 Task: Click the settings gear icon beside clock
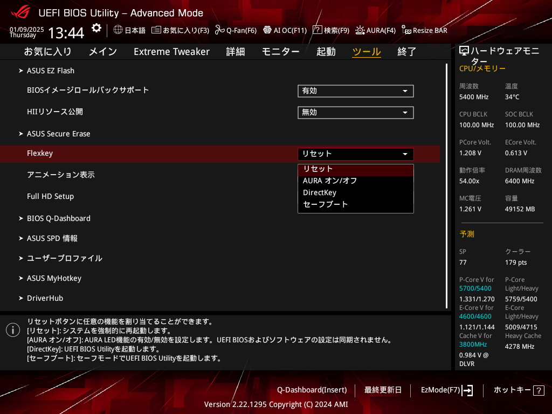tap(96, 28)
